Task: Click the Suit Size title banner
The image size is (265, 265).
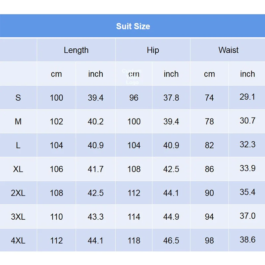Action: pos(132,26)
